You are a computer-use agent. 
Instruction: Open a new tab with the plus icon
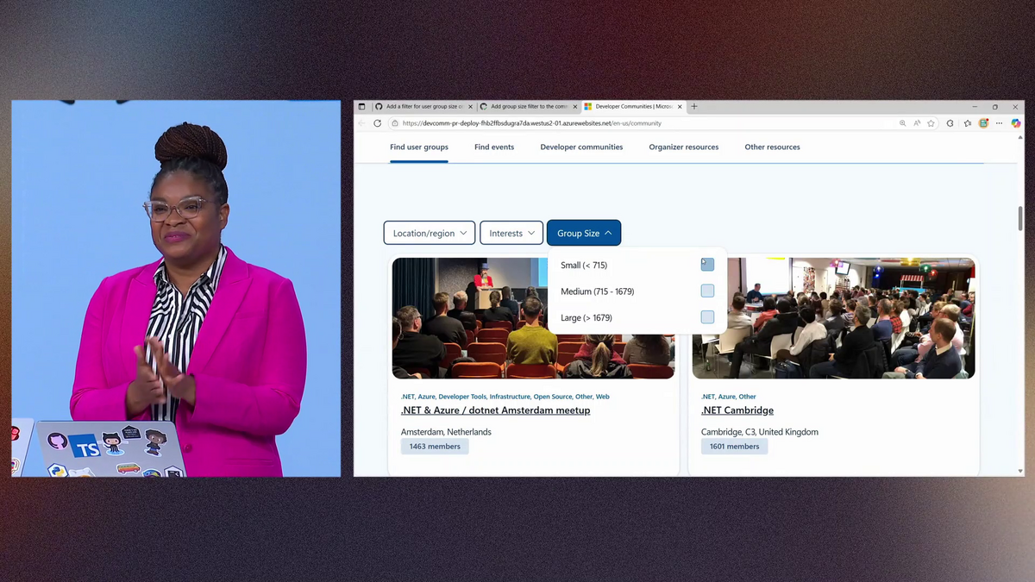pyautogui.click(x=694, y=107)
